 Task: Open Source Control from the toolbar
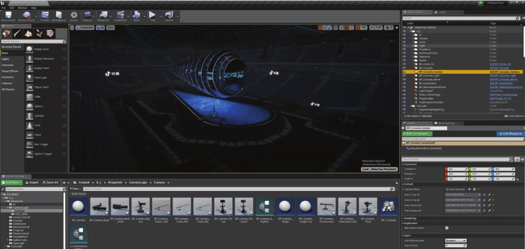pos(25,15)
